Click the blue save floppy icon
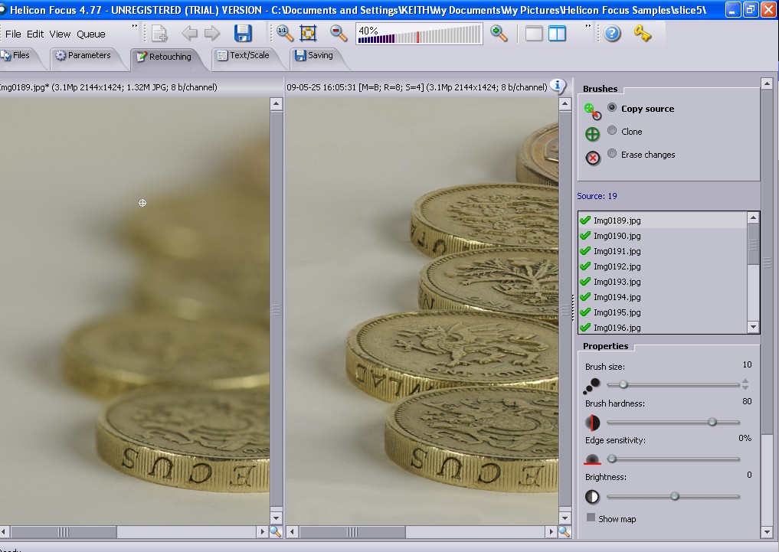The height and width of the screenshot is (552, 779). pos(243,33)
